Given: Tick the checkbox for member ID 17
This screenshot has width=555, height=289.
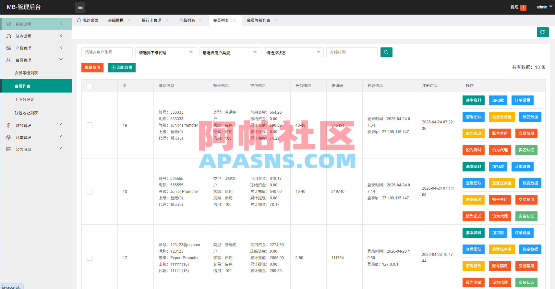Looking at the screenshot, I should pos(90,258).
